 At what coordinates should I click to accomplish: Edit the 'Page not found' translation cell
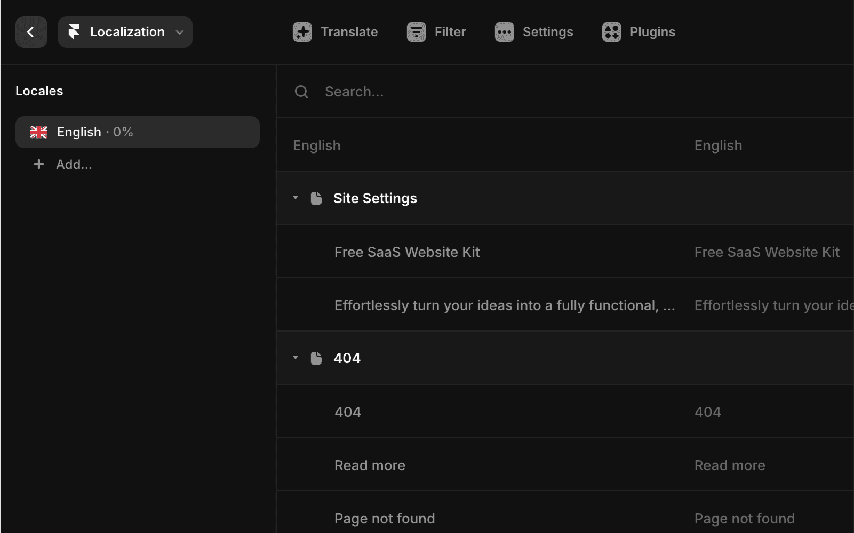pyautogui.click(x=745, y=519)
